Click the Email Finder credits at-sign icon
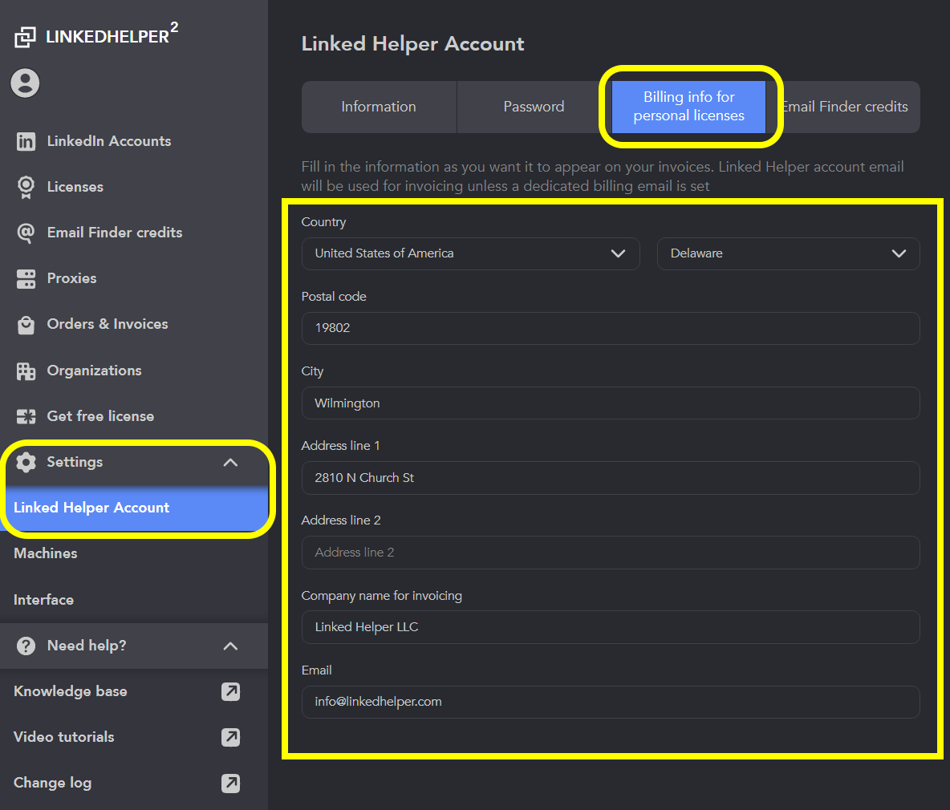Image resolution: width=950 pixels, height=810 pixels. click(26, 233)
